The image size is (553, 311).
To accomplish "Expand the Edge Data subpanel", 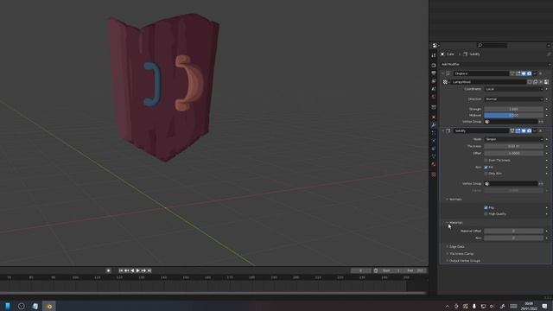I will tap(448, 246).
